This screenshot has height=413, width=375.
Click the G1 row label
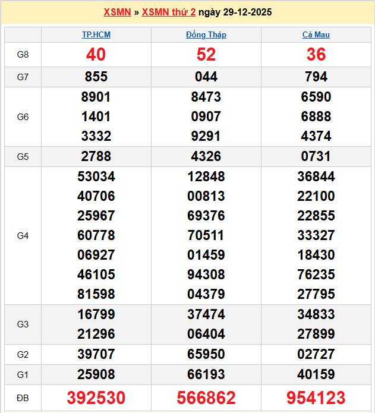pyautogui.click(x=23, y=374)
